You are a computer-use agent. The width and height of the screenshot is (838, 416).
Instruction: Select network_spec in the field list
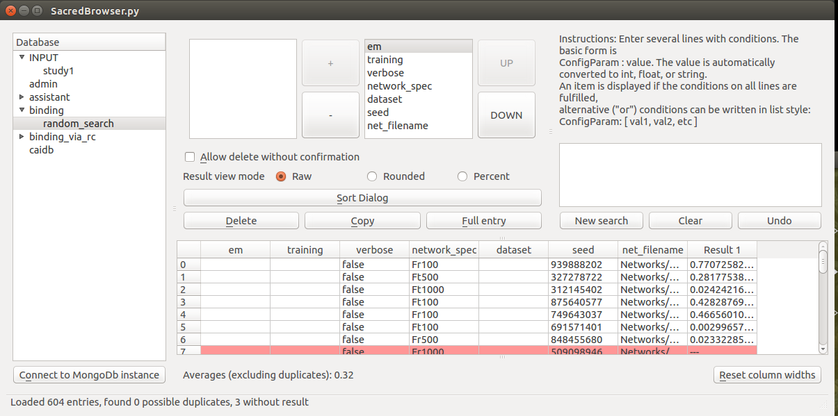419,86
